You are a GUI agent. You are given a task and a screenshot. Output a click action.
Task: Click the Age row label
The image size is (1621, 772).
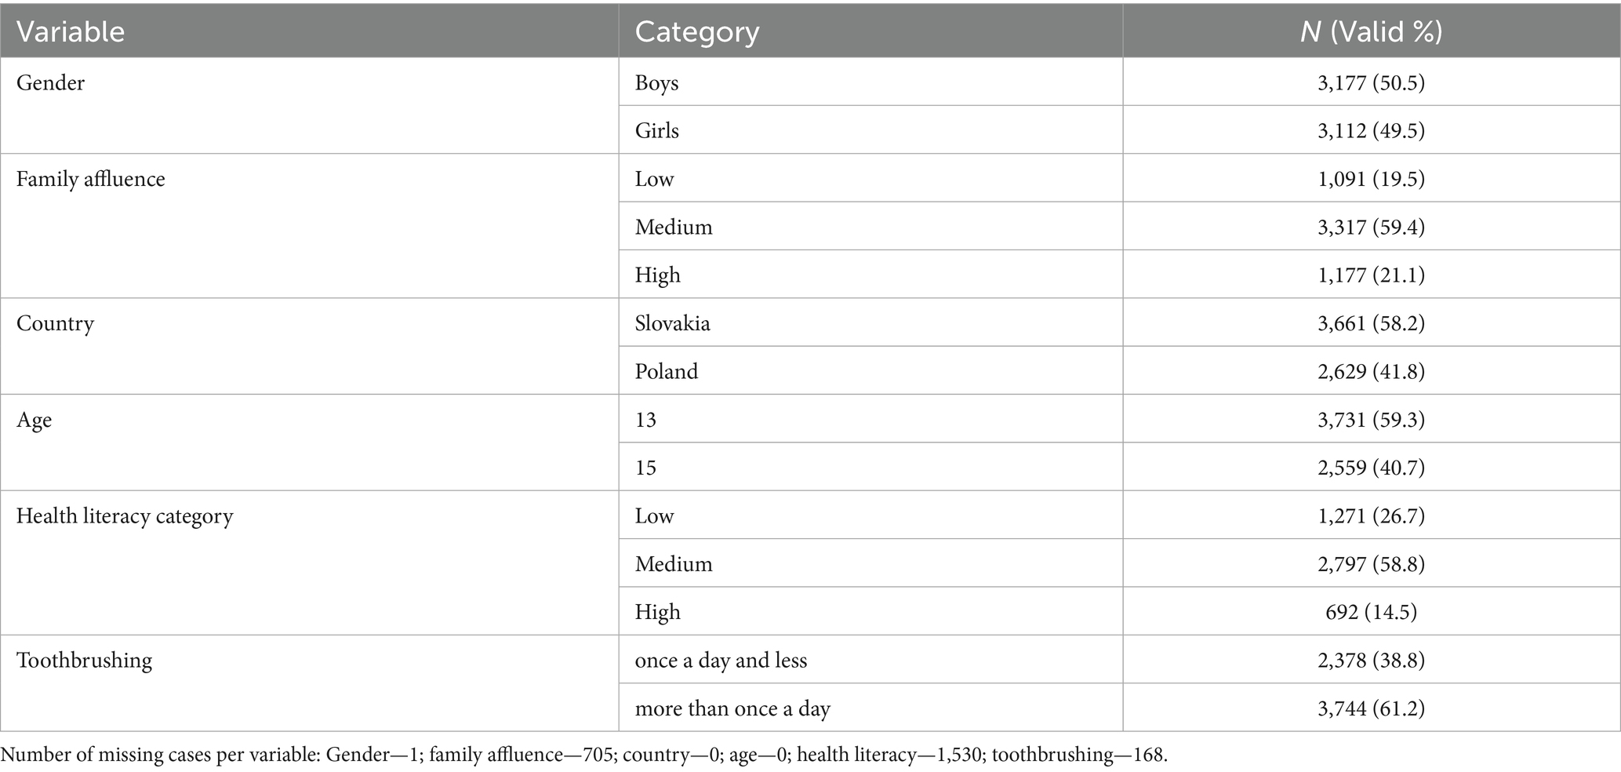[x=34, y=420]
